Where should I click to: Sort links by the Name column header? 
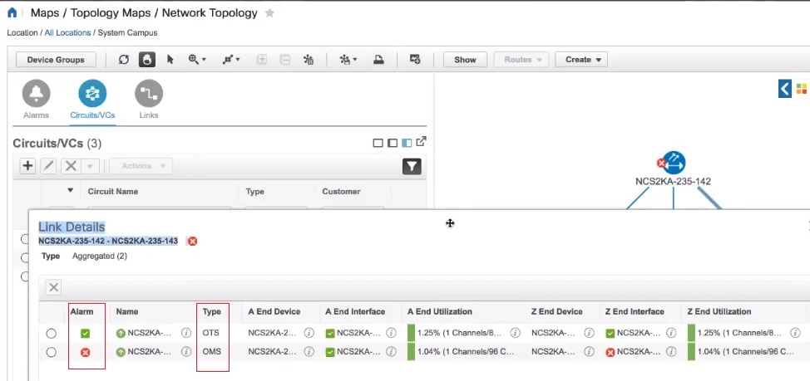127,311
